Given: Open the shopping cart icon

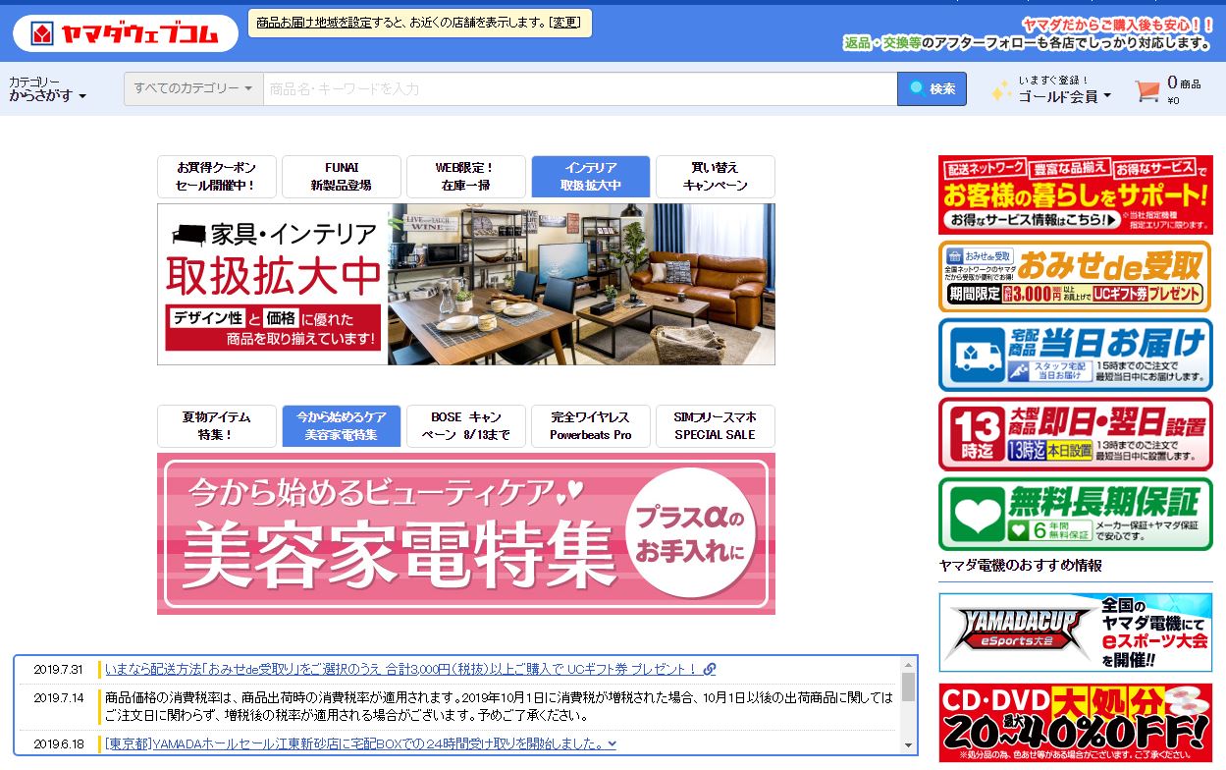Looking at the screenshot, I should (x=1148, y=89).
